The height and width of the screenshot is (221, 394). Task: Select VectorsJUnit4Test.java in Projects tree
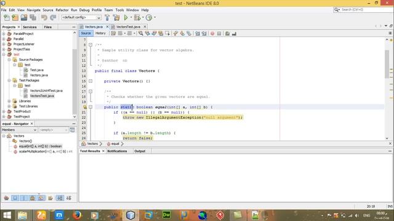coord(46,91)
